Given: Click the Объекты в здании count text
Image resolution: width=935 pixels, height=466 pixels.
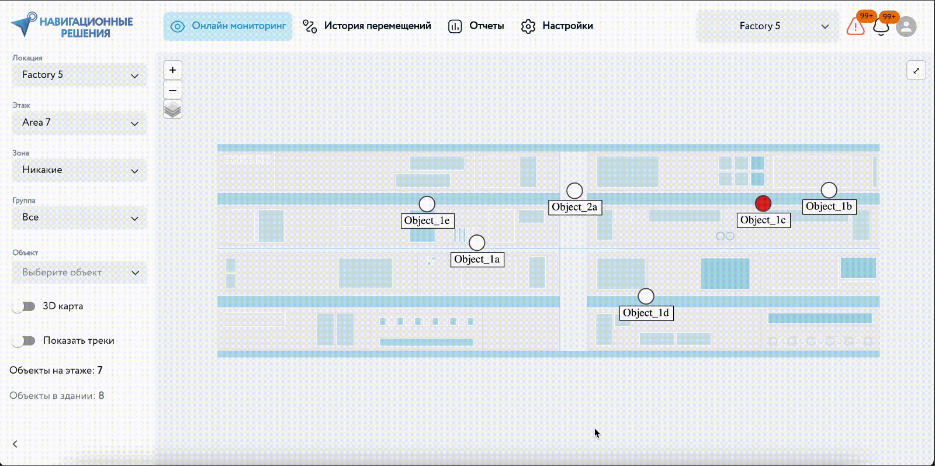Looking at the screenshot, I should [57, 396].
